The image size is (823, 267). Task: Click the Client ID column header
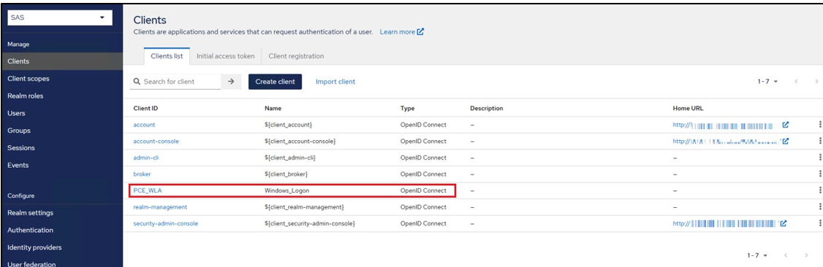pyautogui.click(x=146, y=109)
